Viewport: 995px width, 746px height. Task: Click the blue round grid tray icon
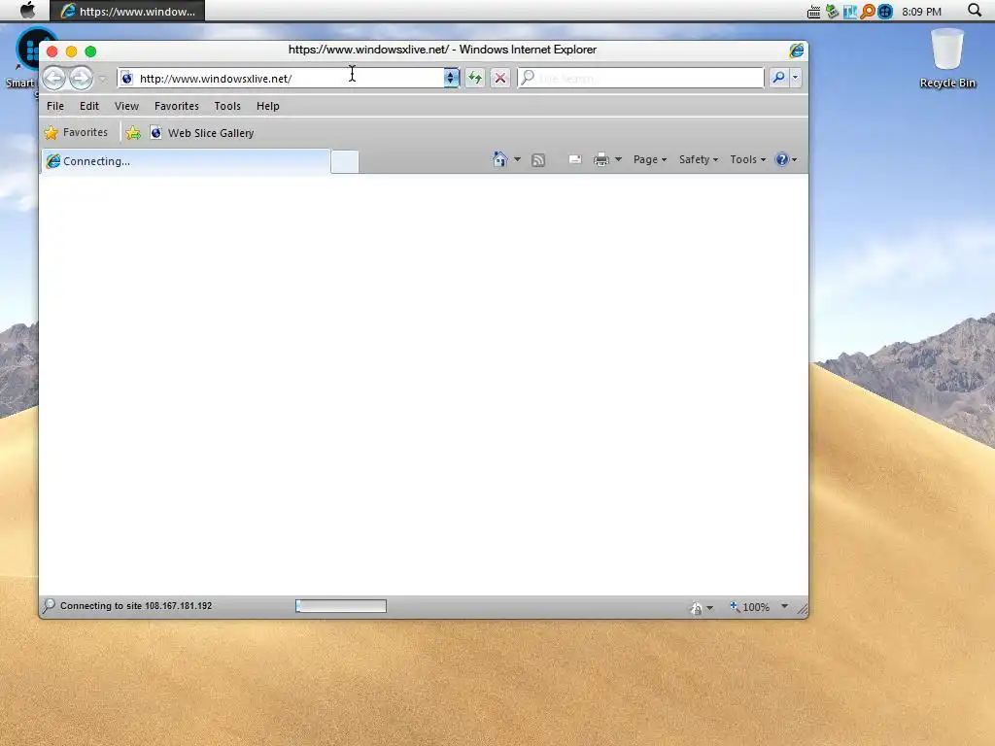[x=885, y=12]
